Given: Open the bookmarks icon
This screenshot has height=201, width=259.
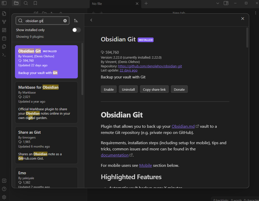Looking at the screenshot, I should (35, 3).
